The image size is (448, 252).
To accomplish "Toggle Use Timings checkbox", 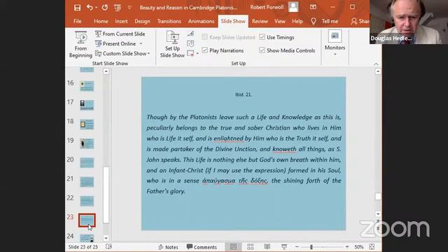I will pos(262,37).
